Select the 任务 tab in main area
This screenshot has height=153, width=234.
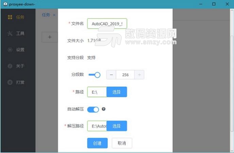46,15
